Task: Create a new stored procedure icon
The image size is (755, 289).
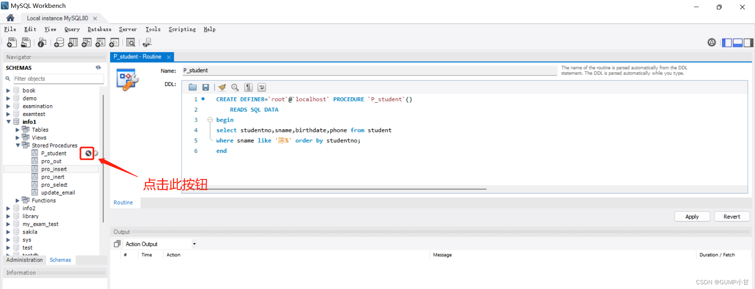Action: point(100,42)
